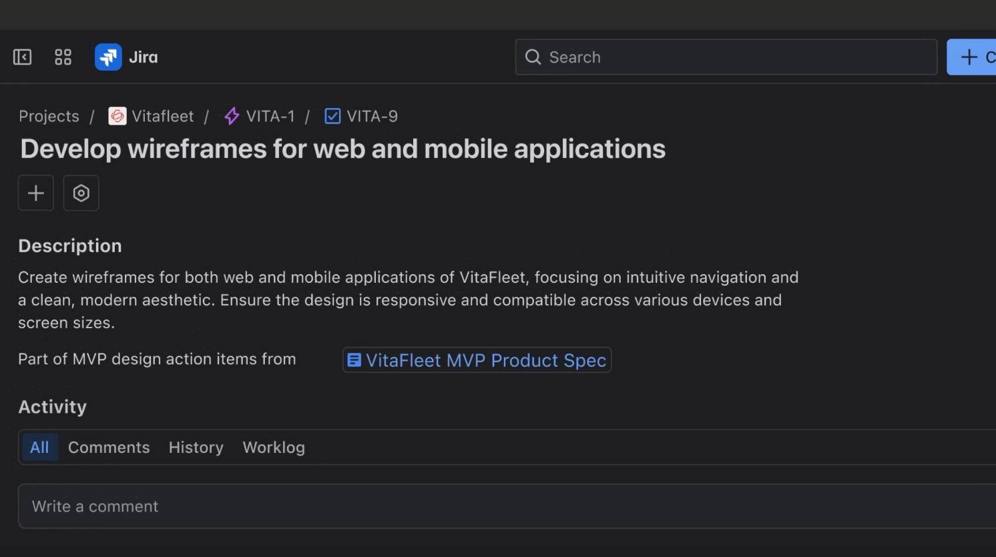This screenshot has width=996, height=557.
Task: Select the All activity tab
Action: point(39,448)
